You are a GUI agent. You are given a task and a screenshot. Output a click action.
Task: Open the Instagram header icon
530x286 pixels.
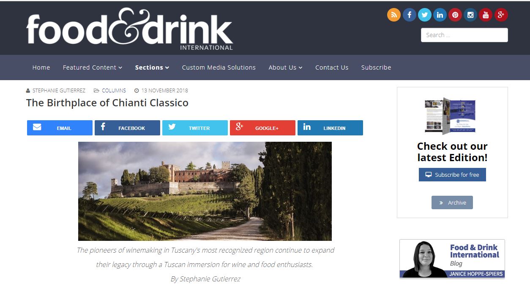tap(470, 15)
